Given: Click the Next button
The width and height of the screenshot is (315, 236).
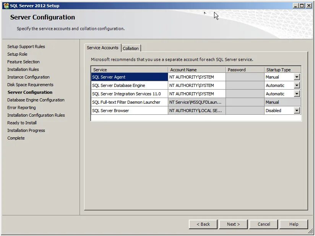Looking at the screenshot, I should pos(233,224).
